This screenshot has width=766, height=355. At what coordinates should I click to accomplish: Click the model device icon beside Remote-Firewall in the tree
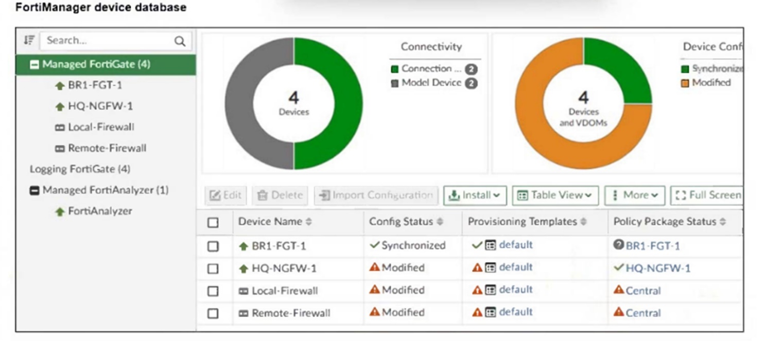click(x=59, y=148)
